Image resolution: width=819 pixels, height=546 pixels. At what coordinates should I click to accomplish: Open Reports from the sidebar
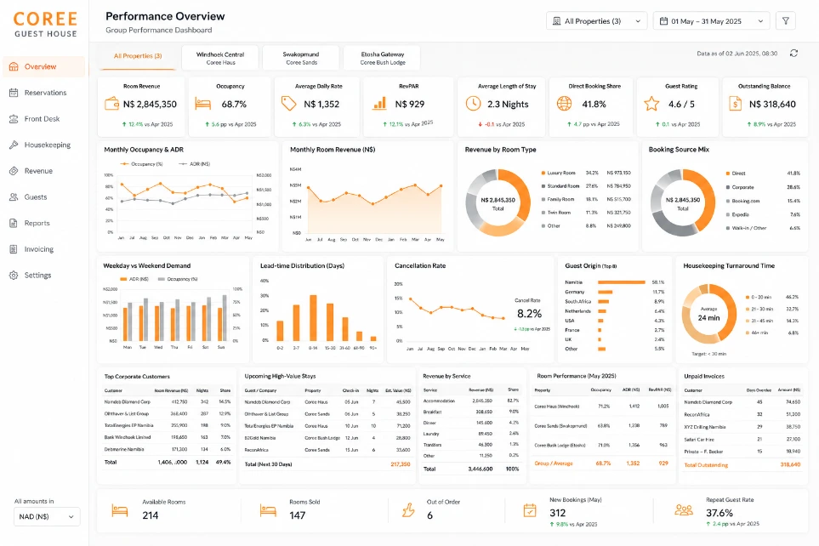[x=44, y=223]
